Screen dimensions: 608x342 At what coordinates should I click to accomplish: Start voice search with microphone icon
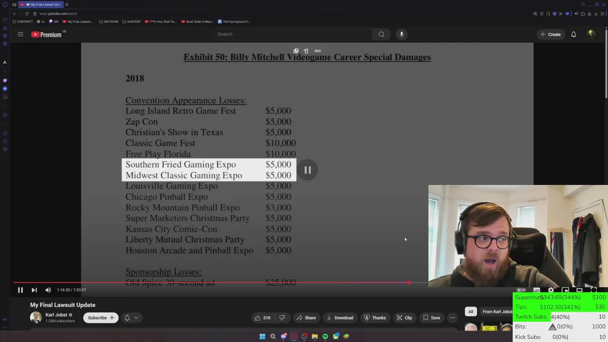pos(401,34)
